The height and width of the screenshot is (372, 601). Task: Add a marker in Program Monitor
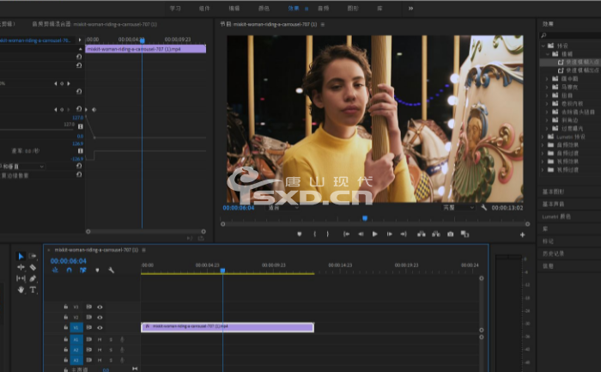(300, 235)
